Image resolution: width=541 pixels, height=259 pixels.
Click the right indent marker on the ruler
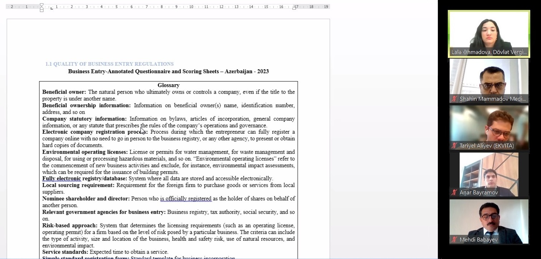pyautogui.click(x=295, y=8)
